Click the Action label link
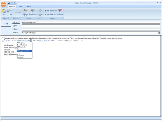 tap(8, 40)
